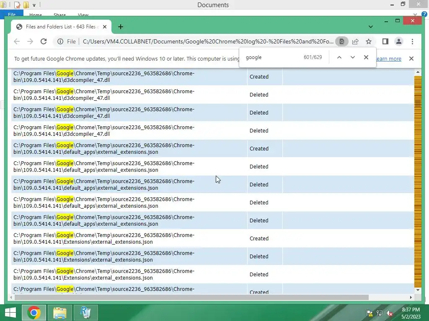Jump to previous find result
Screen dimensions: 429x321
[339, 57]
